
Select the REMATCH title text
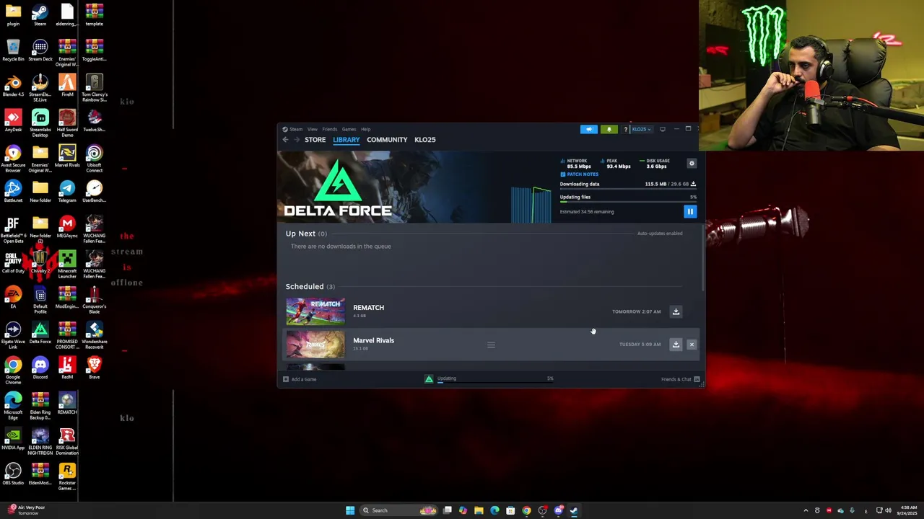pos(369,308)
